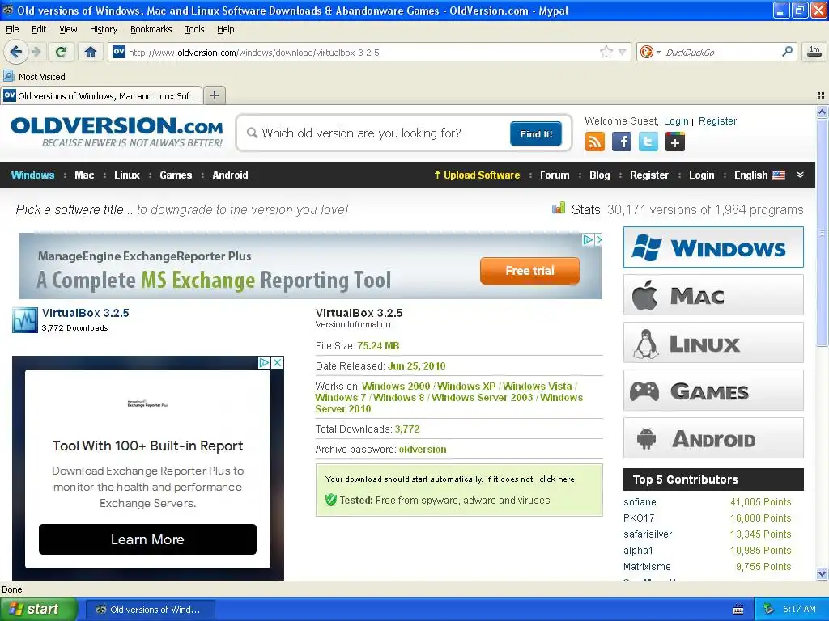Select the Games category tile

(713, 391)
